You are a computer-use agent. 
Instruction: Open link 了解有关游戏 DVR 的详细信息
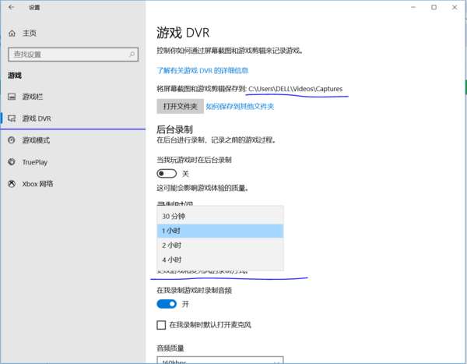[202, 70]
